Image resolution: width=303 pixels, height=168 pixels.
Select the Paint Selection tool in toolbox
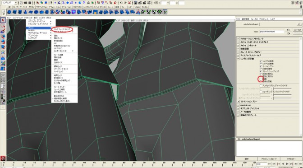tap(3, 31)
